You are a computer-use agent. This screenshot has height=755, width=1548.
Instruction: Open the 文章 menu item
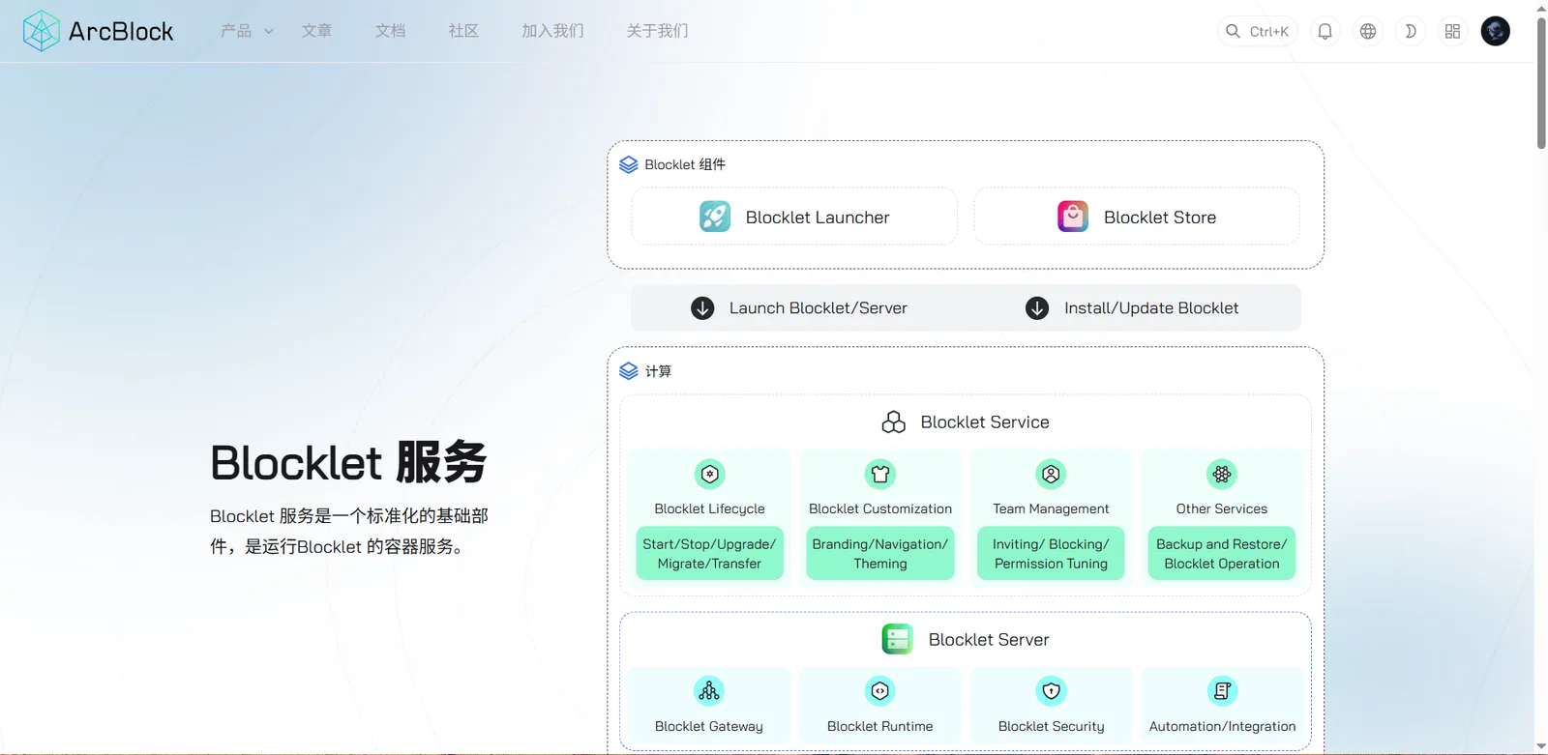(316, 31)
